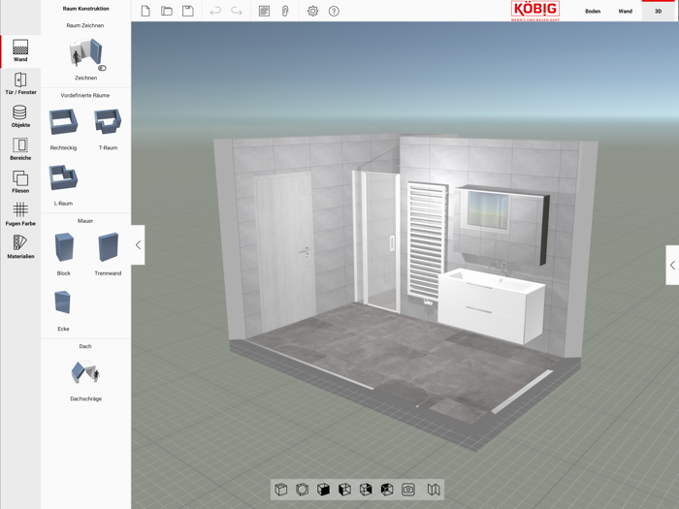Screen dimensions: 679x509
Task: Click the paperclip attachment icon
Action: (x=285, y=12)
